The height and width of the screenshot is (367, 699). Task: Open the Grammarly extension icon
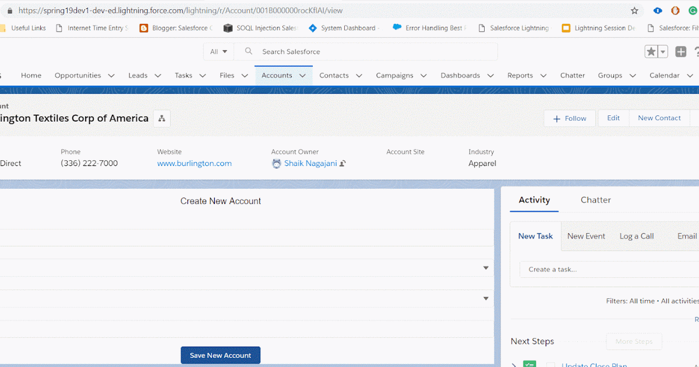click(x=693, y=10)
